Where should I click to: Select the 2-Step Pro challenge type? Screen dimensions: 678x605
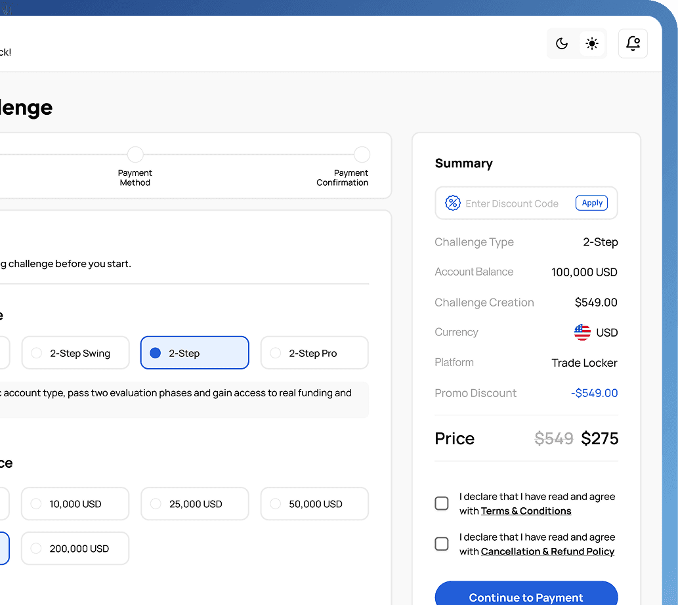pyautogui.click(x=314, y=353)
